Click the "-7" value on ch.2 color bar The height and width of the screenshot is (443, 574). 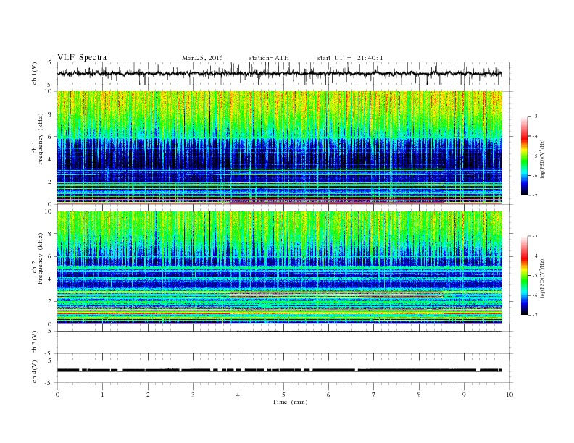535,315
